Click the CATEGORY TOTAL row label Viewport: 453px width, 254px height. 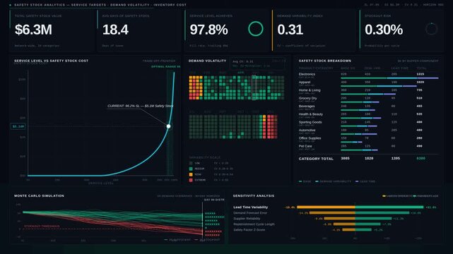(x=316, y=159)
